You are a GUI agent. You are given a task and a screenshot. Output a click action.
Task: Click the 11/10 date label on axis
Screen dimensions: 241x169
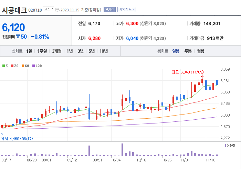click(210, 160)
